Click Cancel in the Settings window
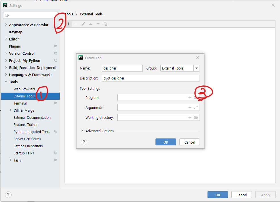 [241, 195]
